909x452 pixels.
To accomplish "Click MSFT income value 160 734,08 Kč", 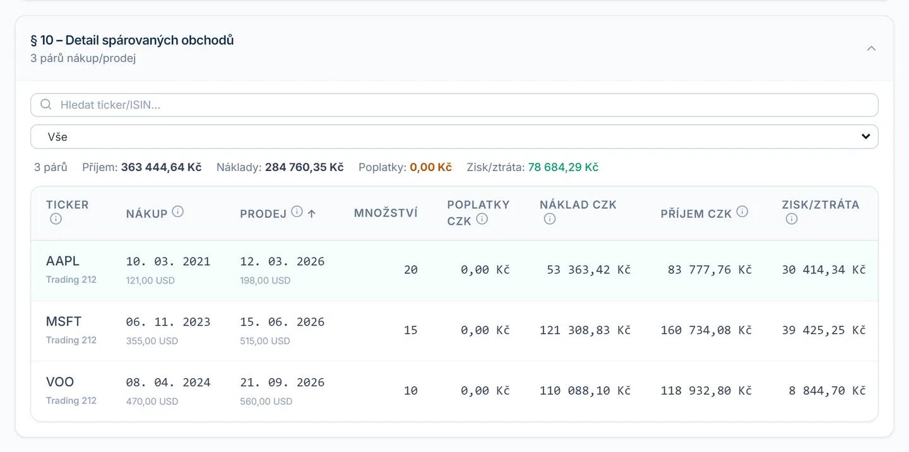I will tap(706, 330).
